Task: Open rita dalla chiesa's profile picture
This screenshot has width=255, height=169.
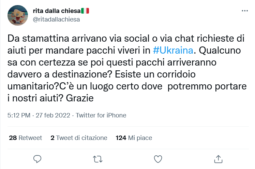Action: [18, 15]
